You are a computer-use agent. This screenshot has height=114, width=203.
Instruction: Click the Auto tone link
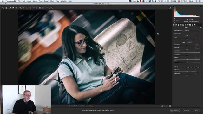click(x=184, y=42)
